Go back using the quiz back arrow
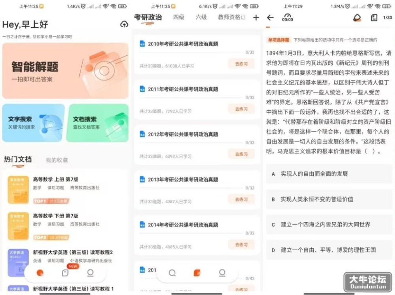The height and width of the screenshot is (295, 395). coord(270,17)
